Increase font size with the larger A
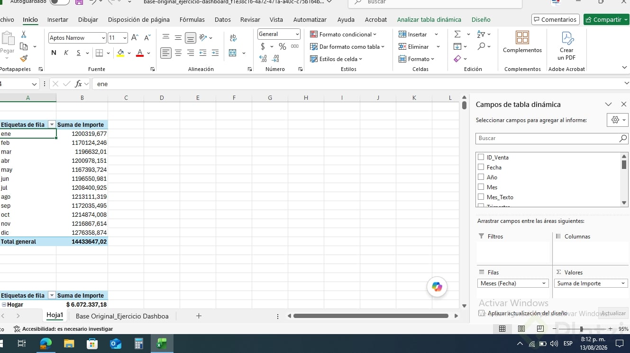The image size is (630, 353). 135,38
